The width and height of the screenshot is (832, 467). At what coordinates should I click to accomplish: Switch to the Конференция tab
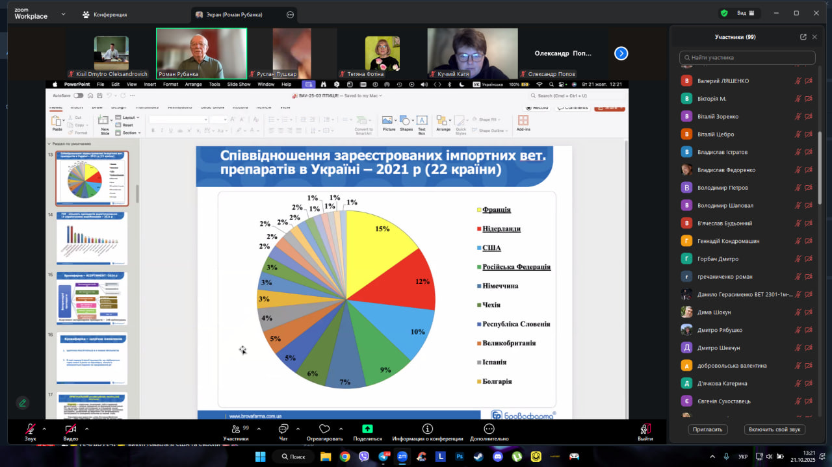[x=104, y=14]
